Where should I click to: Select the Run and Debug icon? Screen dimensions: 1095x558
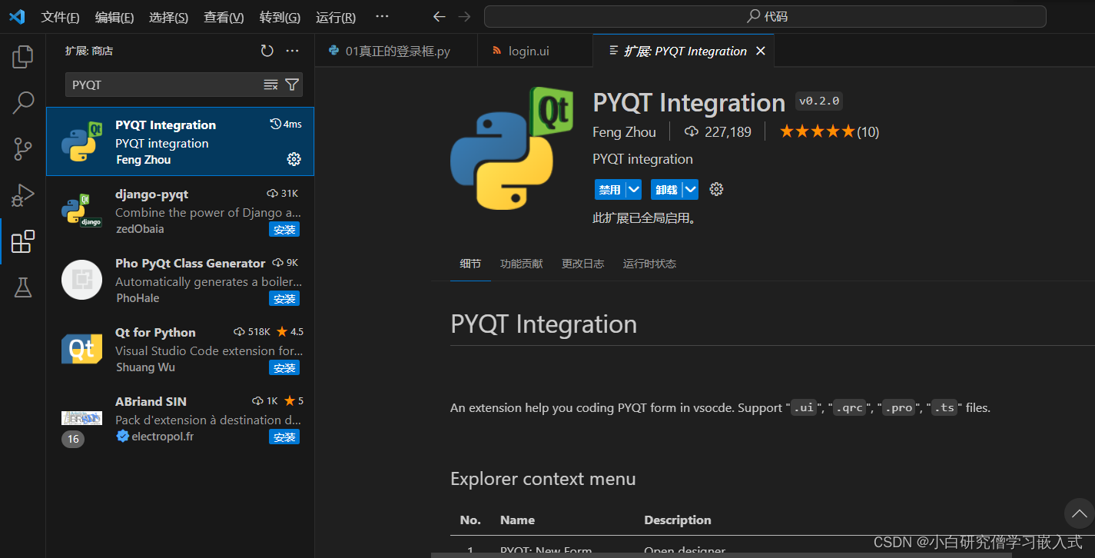tap(22, 194)
